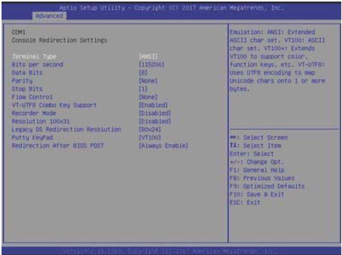Open the Flow Control None value
Screen dimensions: 342x255
(148, 97)
